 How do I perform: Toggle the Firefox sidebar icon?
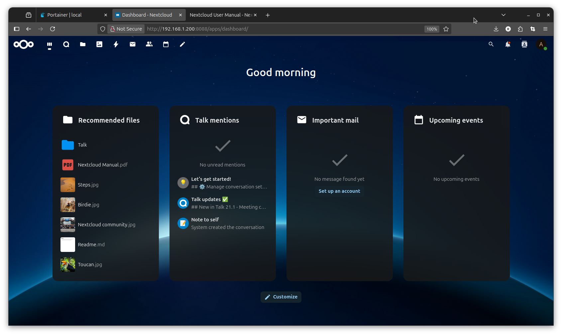tap(17, 29)
